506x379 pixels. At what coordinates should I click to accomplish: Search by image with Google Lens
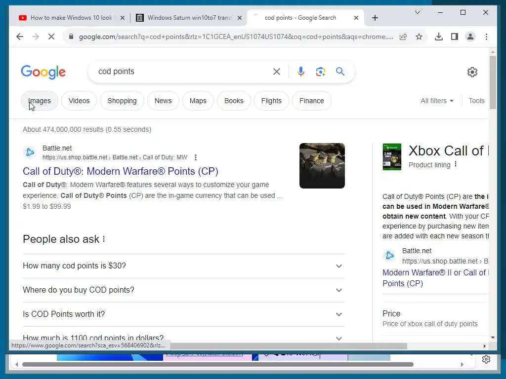[x=320, y=72]
